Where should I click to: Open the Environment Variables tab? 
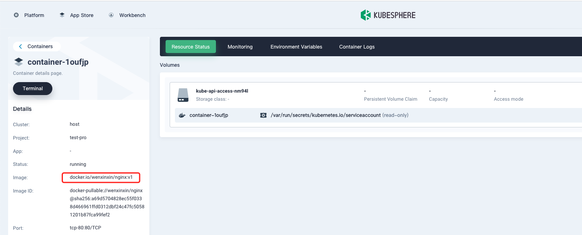pos(296,47)
